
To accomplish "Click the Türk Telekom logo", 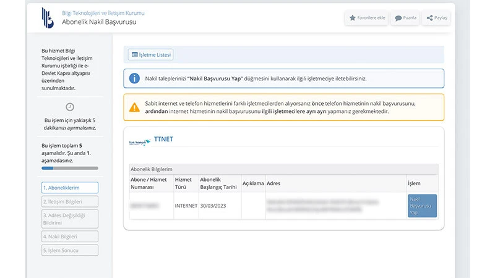I will [140, 143].
